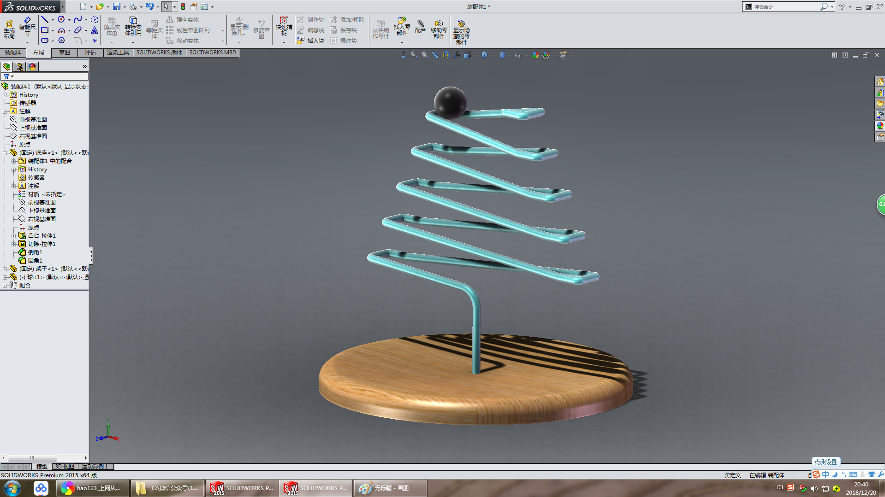The width and height of the screenshot is (885, 497).
Task: Switch to 模型 Model bottom tab
Action: click(x=42, y=467)
